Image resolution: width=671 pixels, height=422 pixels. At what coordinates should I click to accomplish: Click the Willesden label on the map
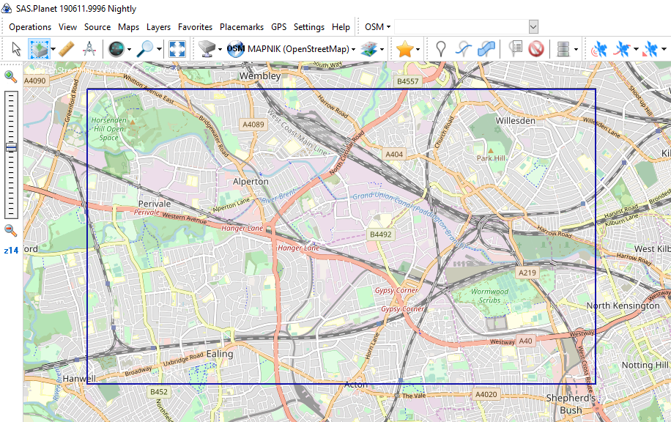(515, 121)
